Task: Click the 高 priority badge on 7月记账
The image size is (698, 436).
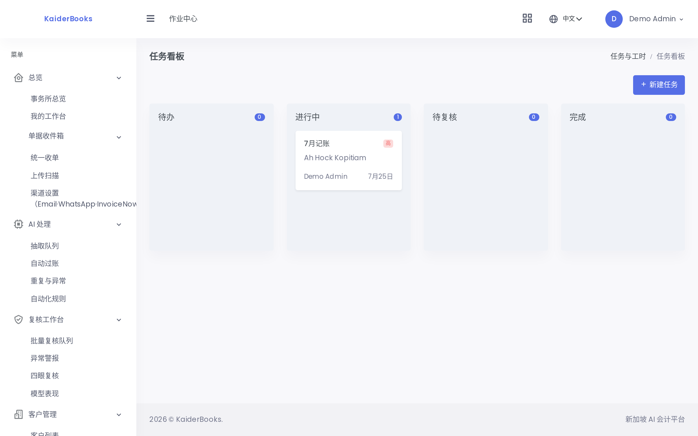Action: tap(388, 143)
